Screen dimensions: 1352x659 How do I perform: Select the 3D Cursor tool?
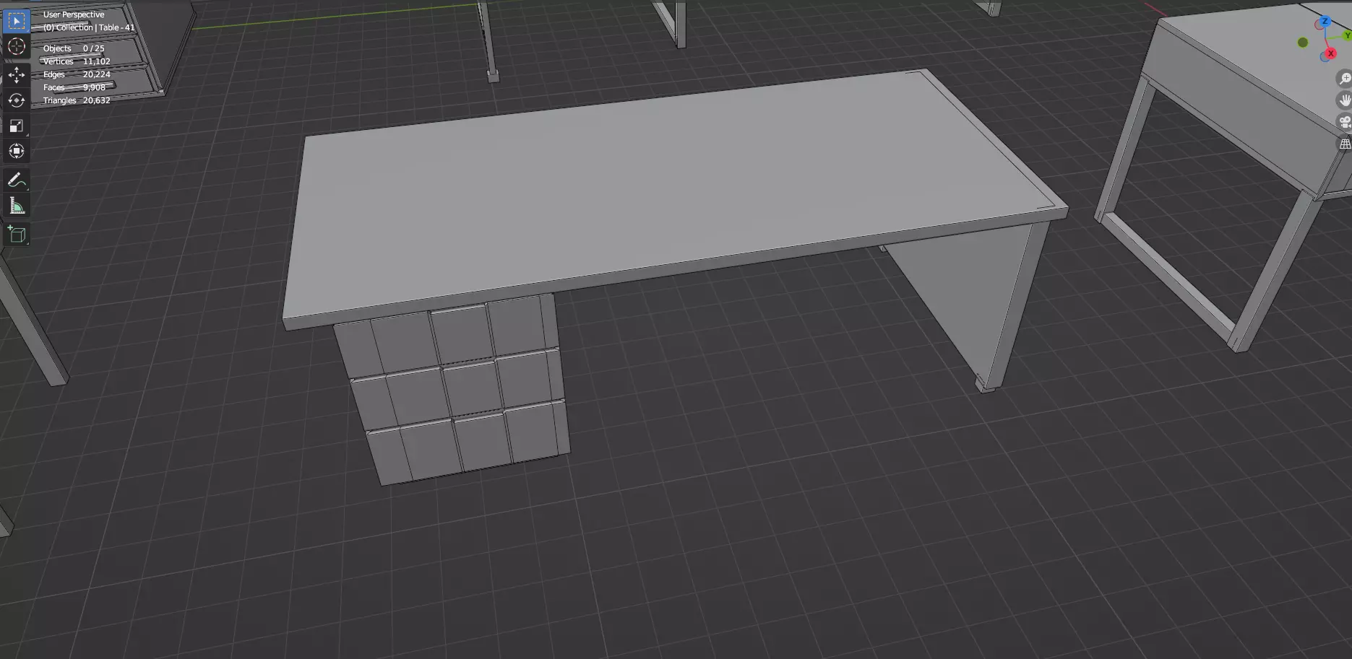pyautogui.click(x=16, y=47)
